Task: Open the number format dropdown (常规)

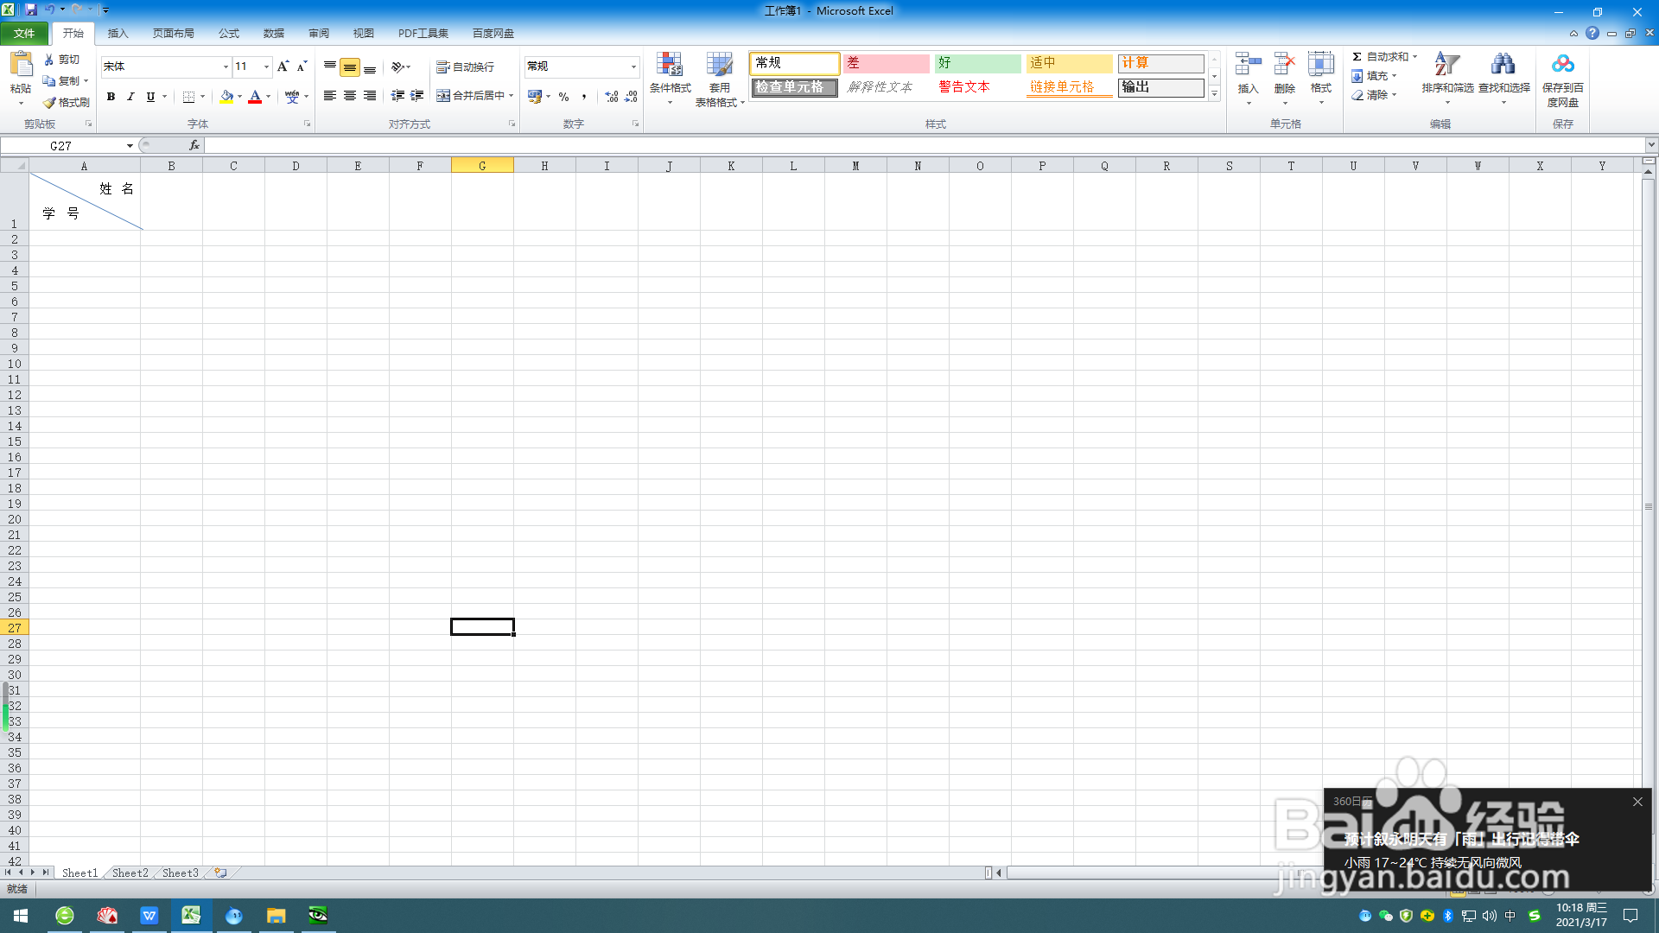Action: click(x=633, y=67)
